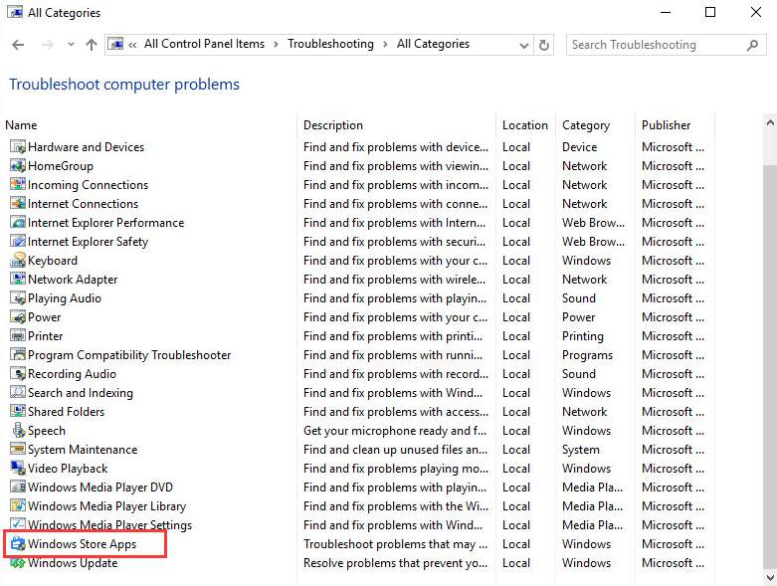Screen dimensions: 777x586
Task: Select 'Troubleshoot problems that may ...' description
Action: [395, 544]
